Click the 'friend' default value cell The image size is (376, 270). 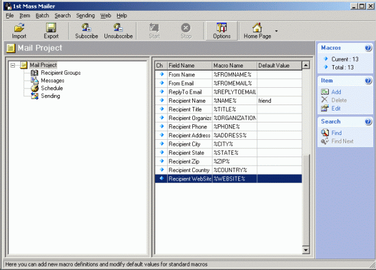click(279, 100)
